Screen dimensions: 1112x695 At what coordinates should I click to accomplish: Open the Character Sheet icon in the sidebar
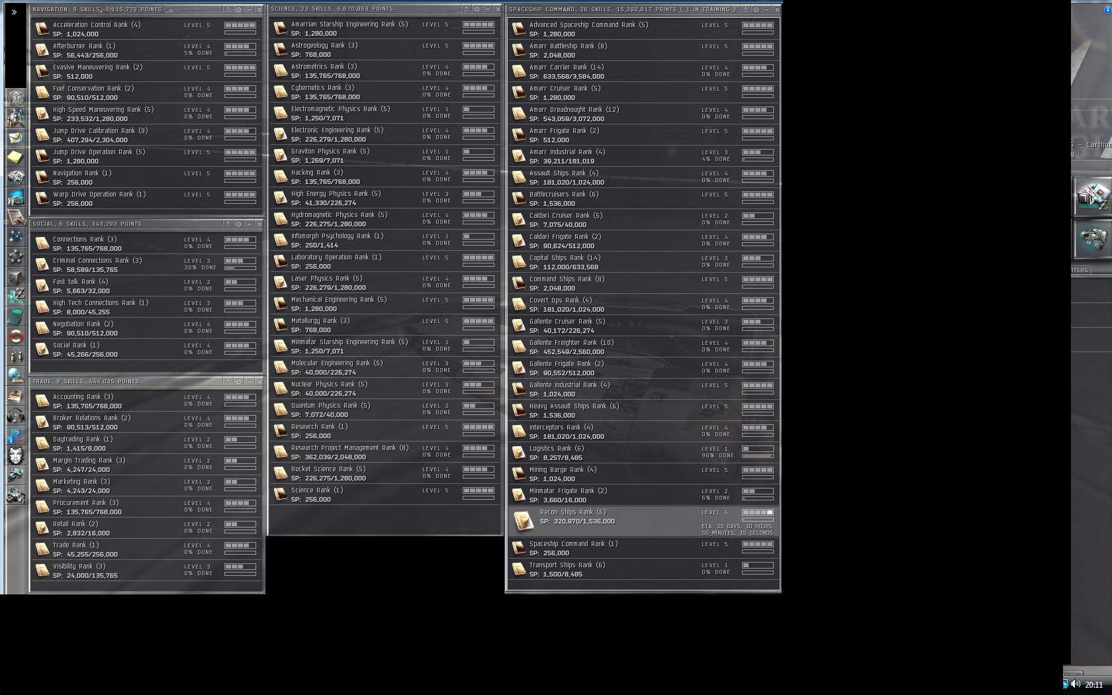pos(17,98)
